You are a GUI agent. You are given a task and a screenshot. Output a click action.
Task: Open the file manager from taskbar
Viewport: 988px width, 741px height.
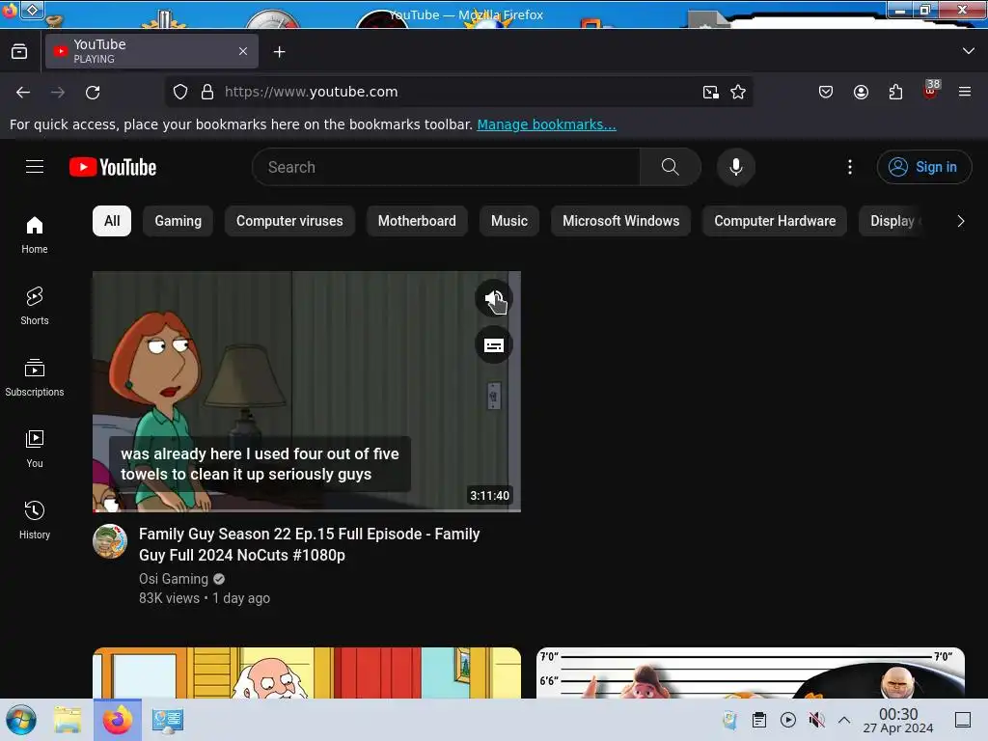pyautogui.click(x=68, y=720)
